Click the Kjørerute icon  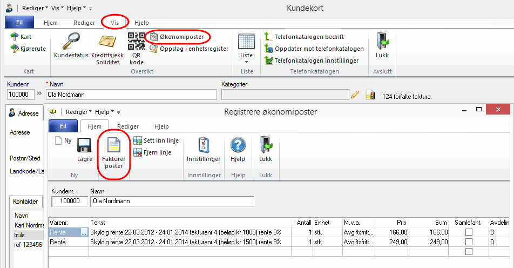[x=29, y=48]
